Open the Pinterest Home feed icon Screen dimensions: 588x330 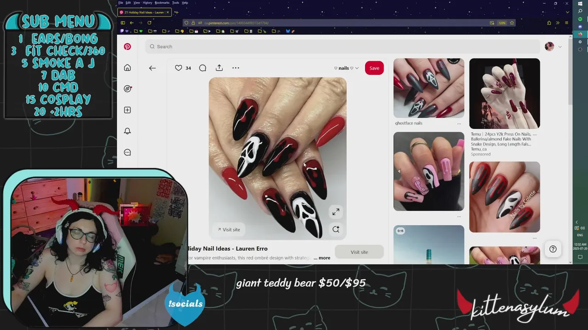(127, 68)
